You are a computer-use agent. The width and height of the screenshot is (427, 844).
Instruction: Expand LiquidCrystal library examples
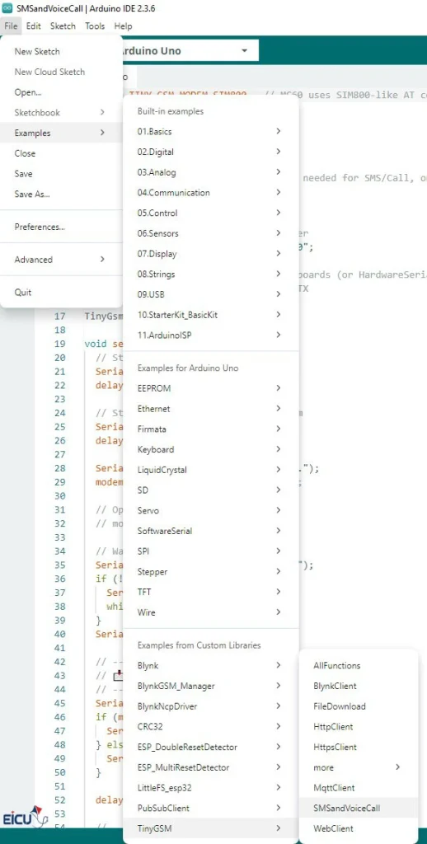(x=210, y=470)
